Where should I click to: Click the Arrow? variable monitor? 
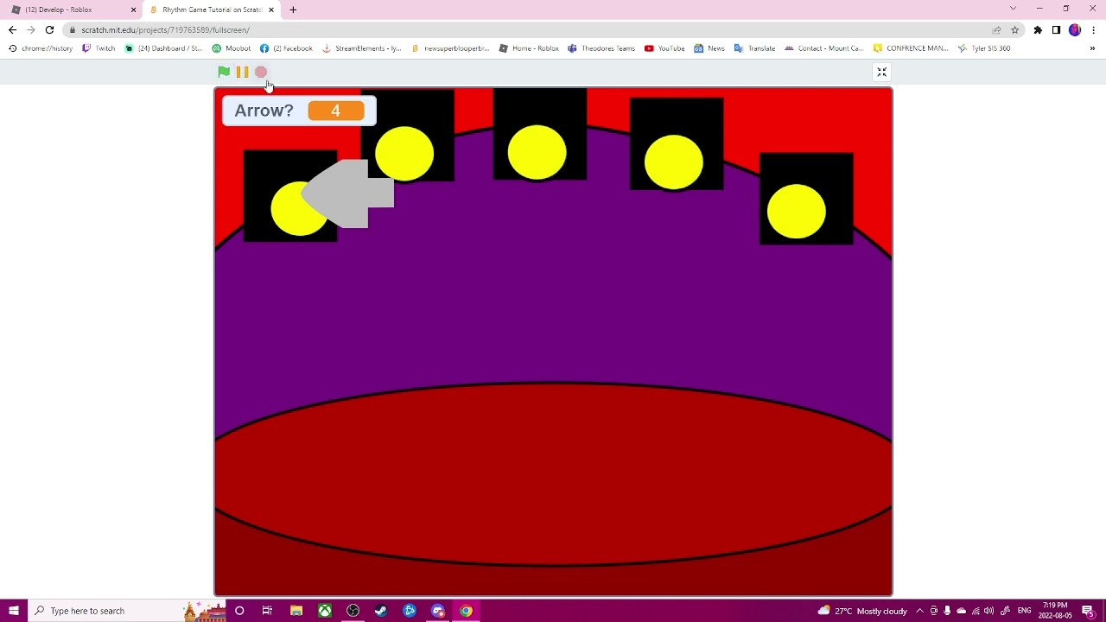[299, 111]
